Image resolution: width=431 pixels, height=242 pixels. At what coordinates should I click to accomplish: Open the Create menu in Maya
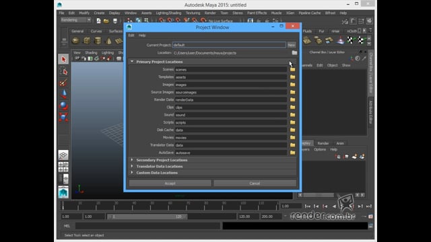click(x=99, y=13)
